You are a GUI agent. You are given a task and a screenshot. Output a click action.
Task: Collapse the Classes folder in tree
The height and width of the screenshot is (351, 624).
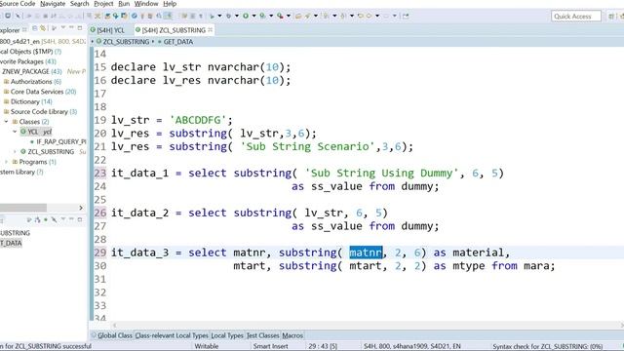click(6, 121)
